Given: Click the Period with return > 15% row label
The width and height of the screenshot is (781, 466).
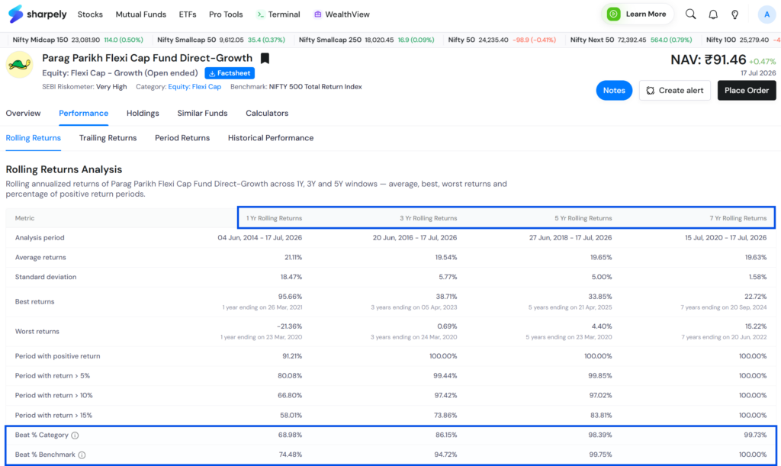Looking at the screenshot, I should pyautogui.click(x=53, y=415).
